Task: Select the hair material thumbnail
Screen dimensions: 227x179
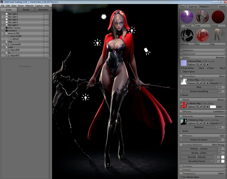Action: click(x=218, y=36)
